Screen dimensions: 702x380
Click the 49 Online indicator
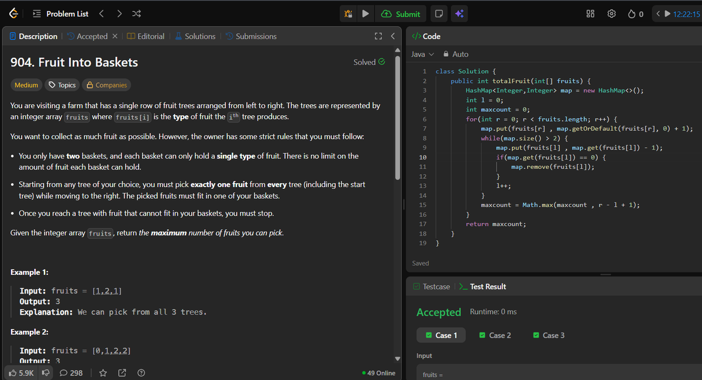pos(378,373)
